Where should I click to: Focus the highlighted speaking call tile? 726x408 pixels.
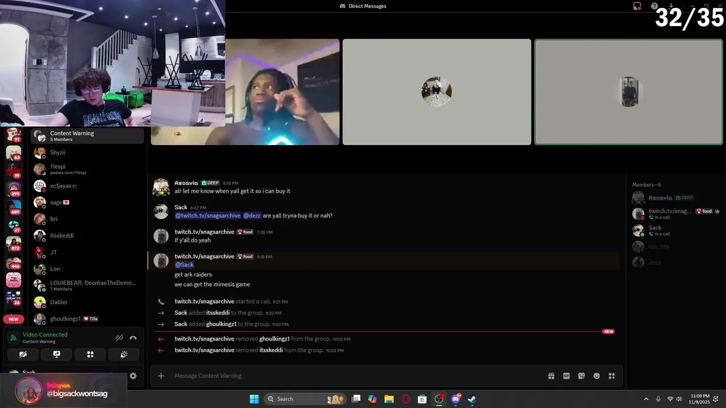click(628, 92)
